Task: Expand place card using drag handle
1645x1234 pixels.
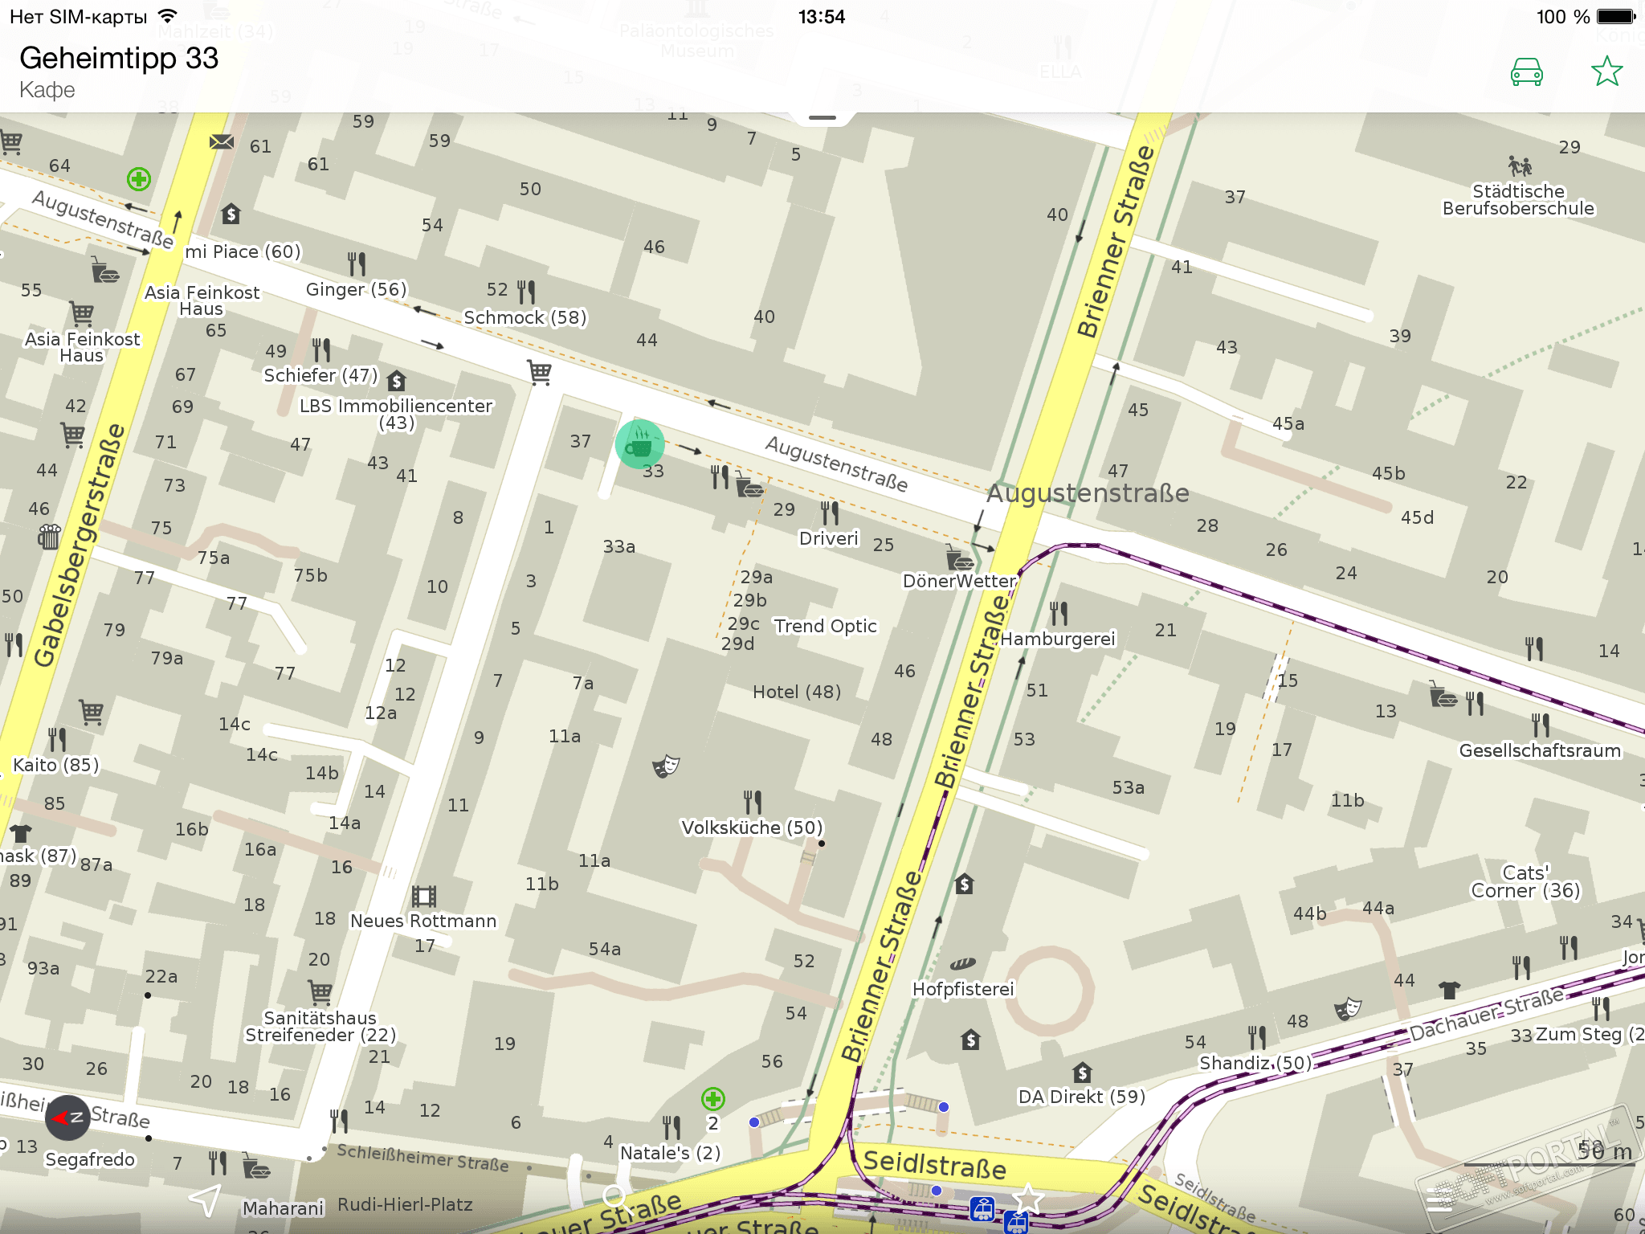Action: (822, 118)
